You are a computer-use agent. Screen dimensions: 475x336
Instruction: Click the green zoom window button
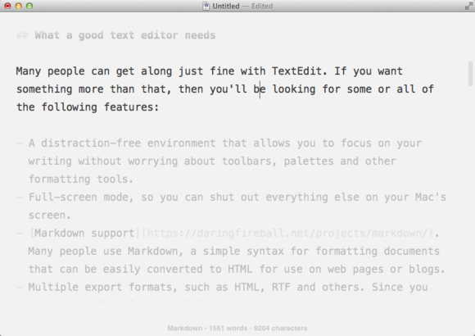[x=29, y=6]
